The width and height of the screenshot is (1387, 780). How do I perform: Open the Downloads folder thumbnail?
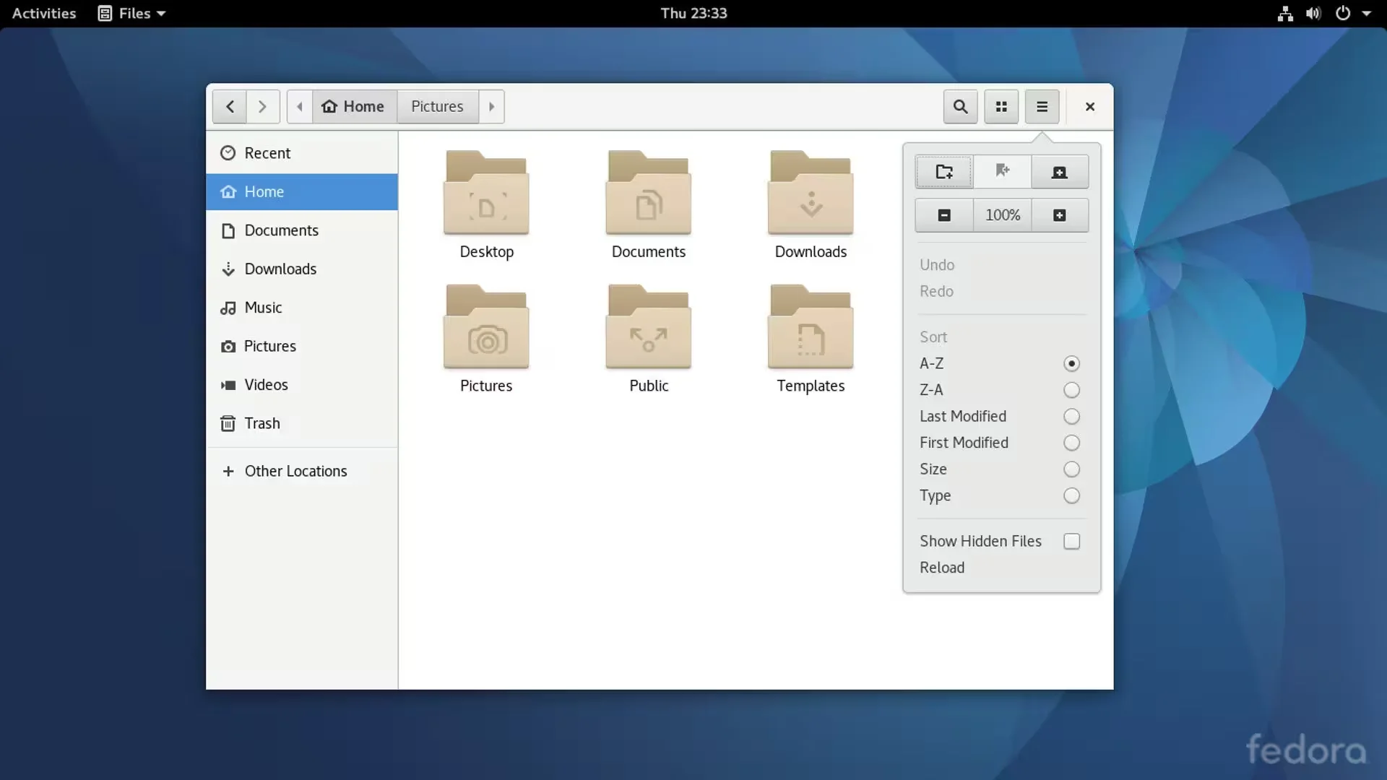[x=811, y=195]
